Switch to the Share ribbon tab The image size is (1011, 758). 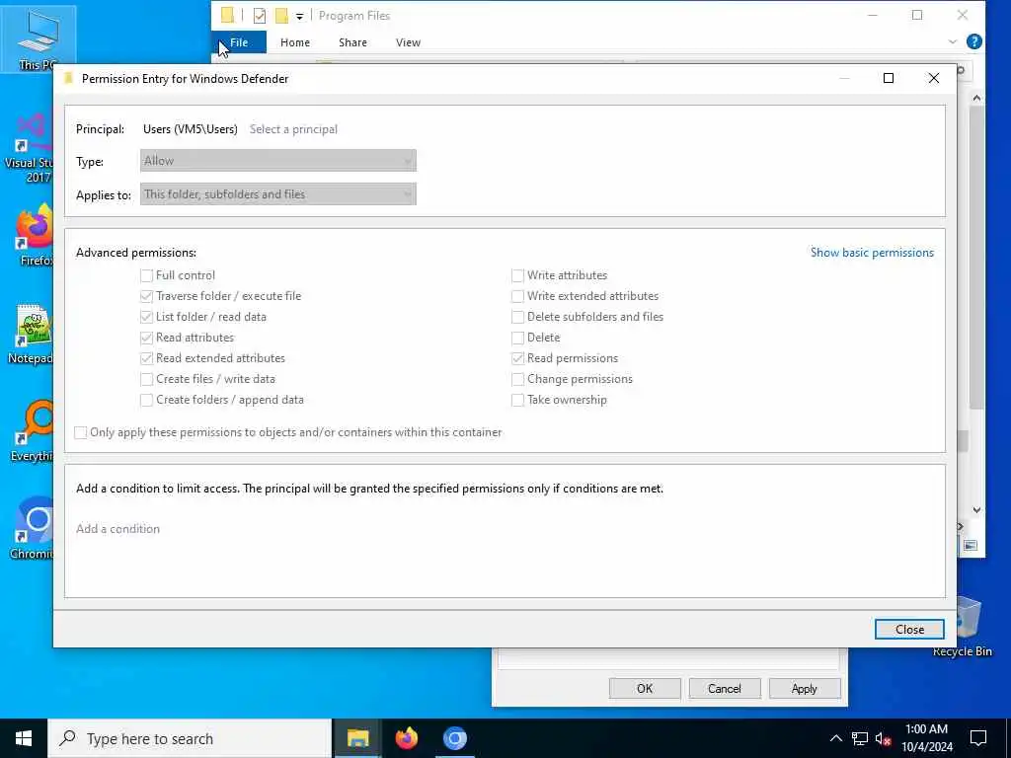tap(352, 42)
